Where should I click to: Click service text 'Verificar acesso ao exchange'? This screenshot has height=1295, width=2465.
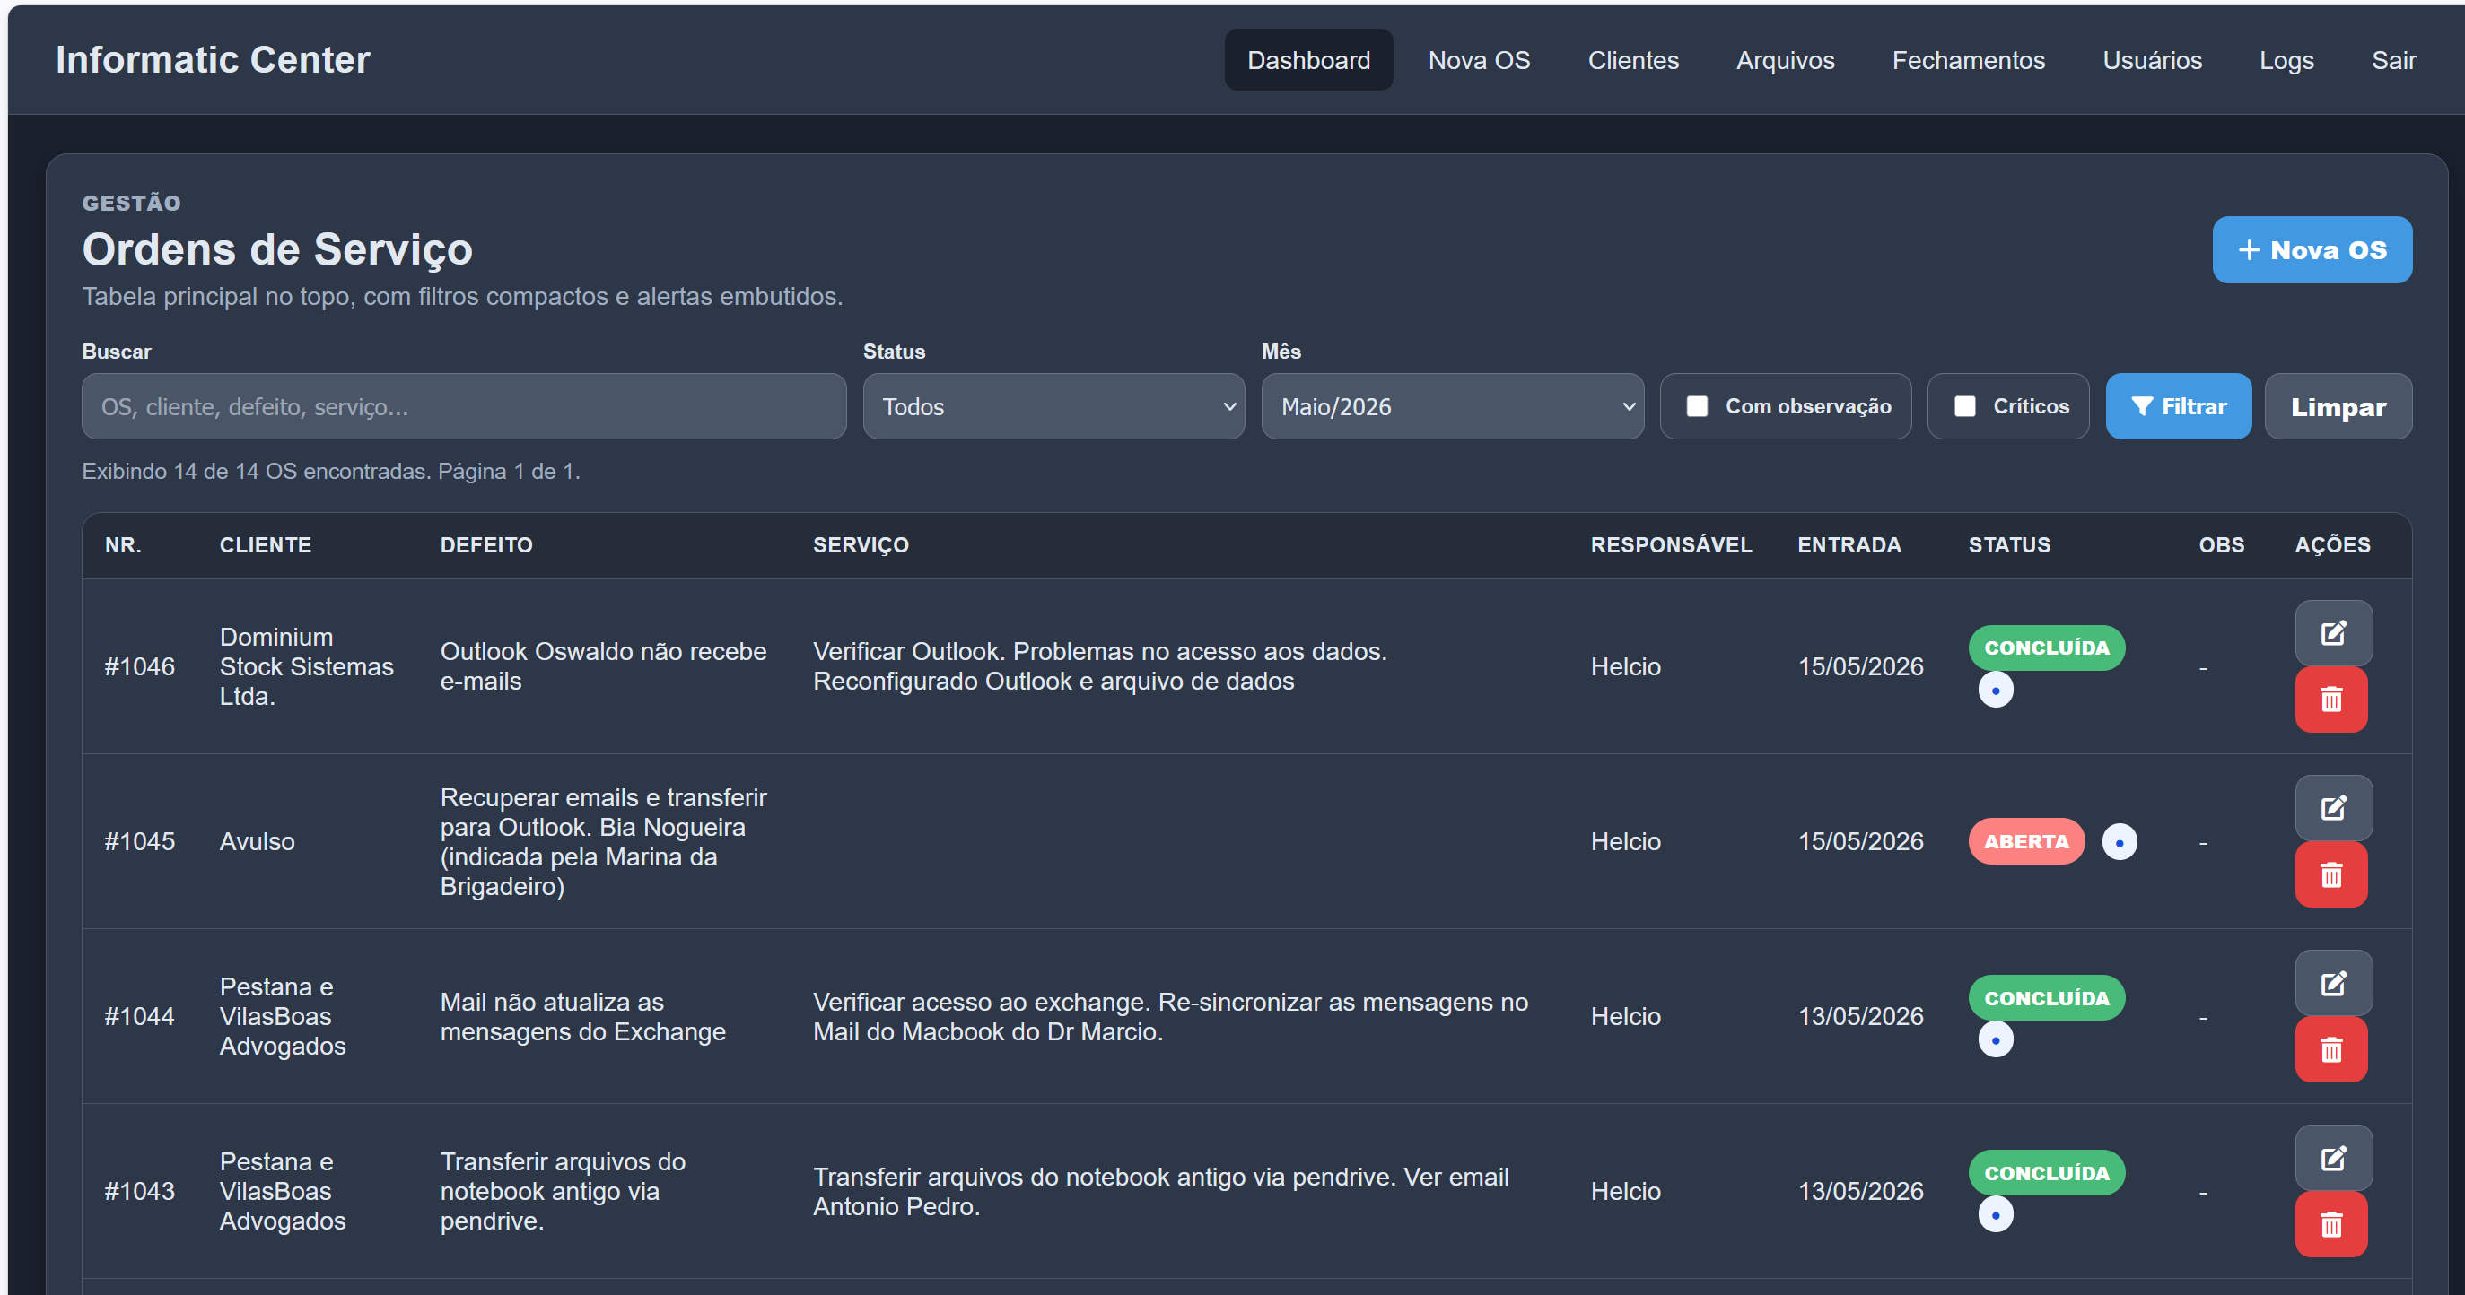click(x=981, y=1003)
